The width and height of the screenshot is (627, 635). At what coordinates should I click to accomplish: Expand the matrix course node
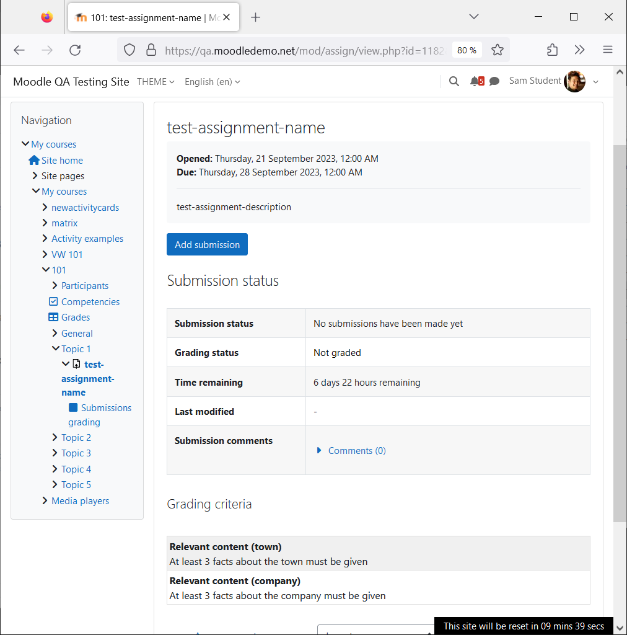(x=45, y=223)
